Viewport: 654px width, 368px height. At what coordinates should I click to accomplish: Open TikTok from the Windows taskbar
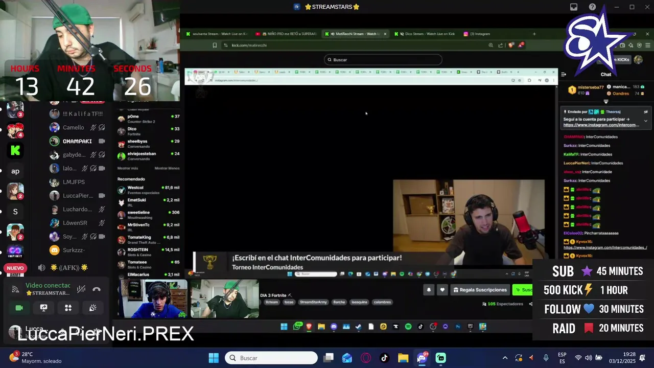(x=384, y=358)
